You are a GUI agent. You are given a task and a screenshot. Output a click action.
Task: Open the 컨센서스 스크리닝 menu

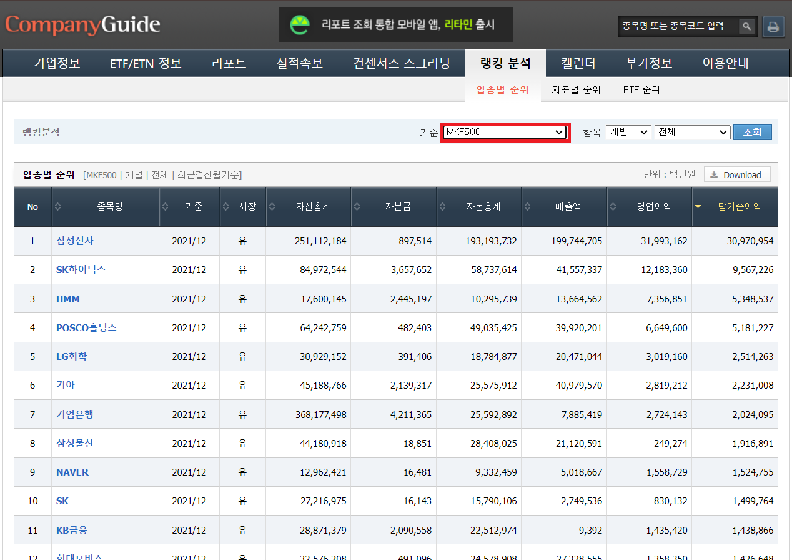[401, 63]
